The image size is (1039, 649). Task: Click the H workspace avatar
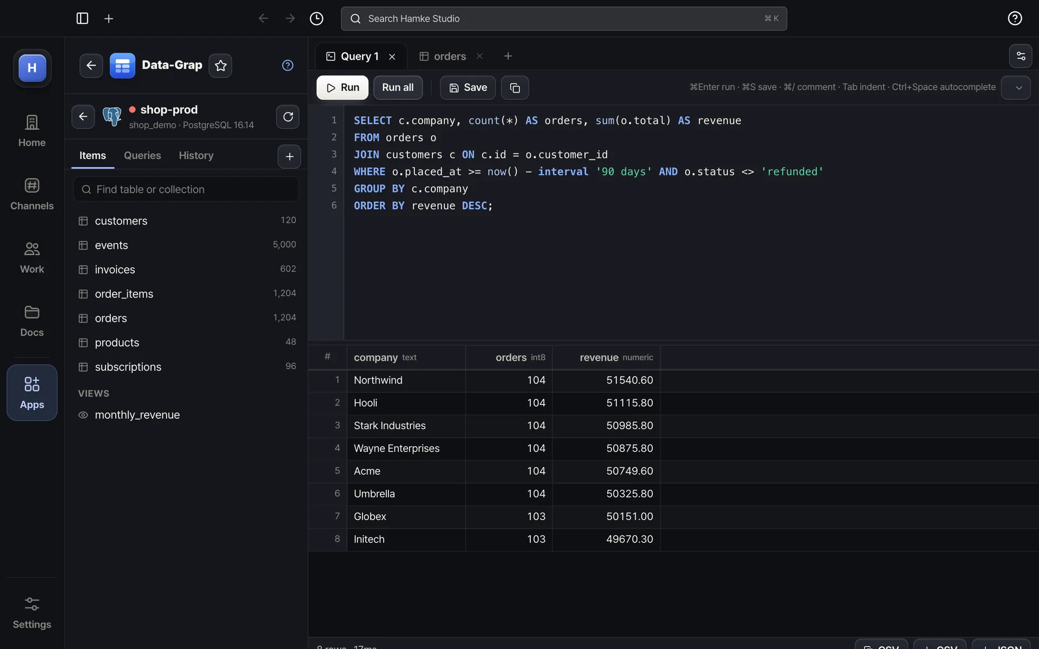(32, 68)
